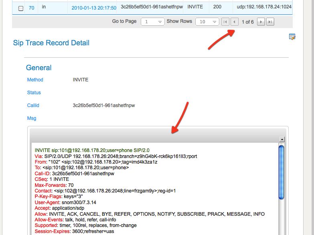Click the Msg field label
Screen dimensions: 314x235
(x=32, y=118)
